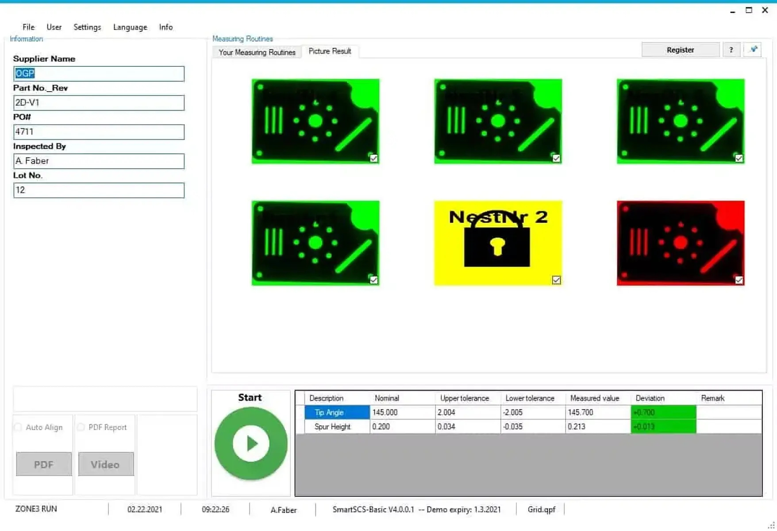The image size is (777, 531).
Task: Click into the Supplier Name field
Action: coord(99,74)
